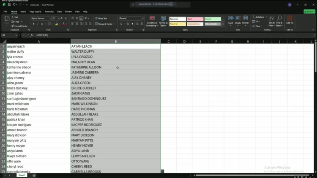Viewport: 317px width, 178px height.
Task: Add a new sheet with plus button
Action: coord(34,175)
